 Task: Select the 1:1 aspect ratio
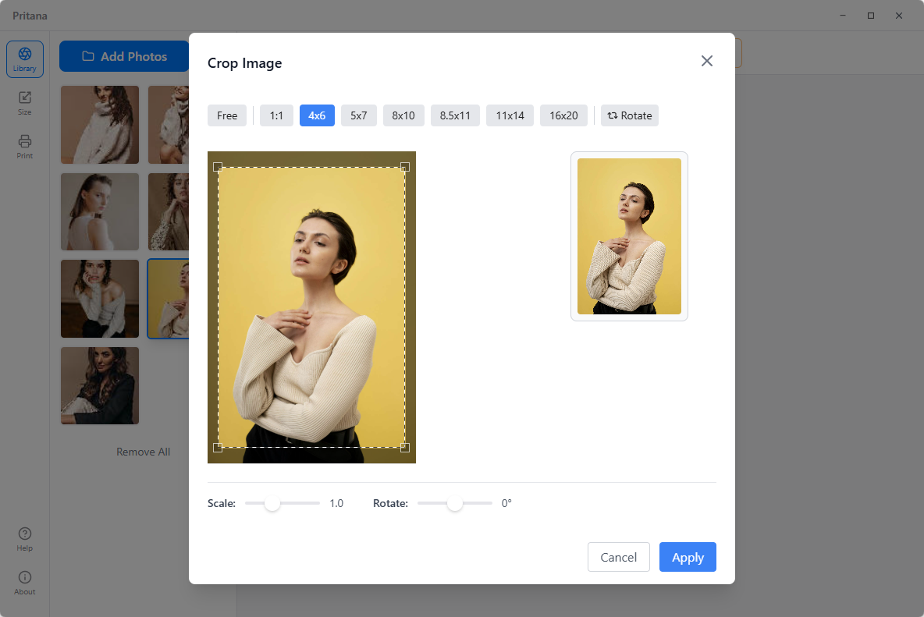[276, 115]
